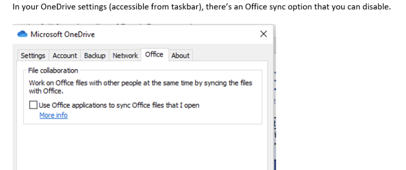Open the Account tab

[65, 56]
